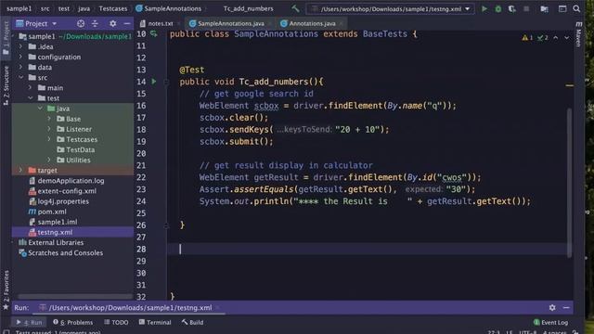Switch to the notes.txt tab
594x334 pixels.
tap(161, 23)
